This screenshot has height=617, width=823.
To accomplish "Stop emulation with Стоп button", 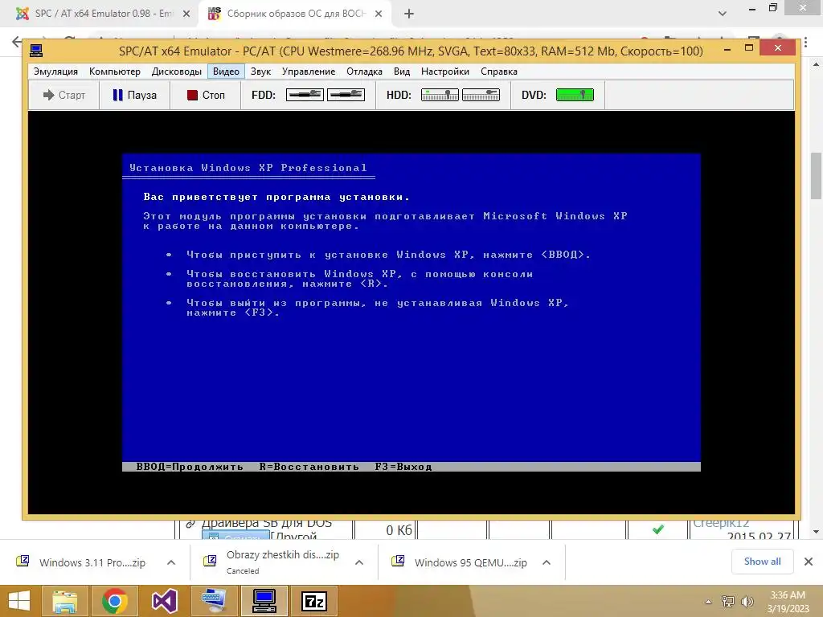I will pos(205,95).
